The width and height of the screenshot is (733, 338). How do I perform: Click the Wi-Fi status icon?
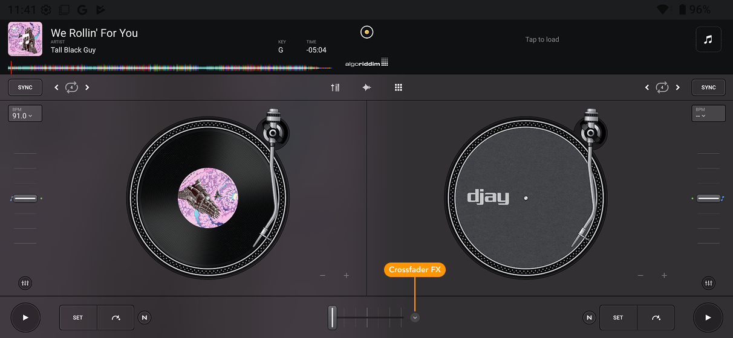coord(664,10)
